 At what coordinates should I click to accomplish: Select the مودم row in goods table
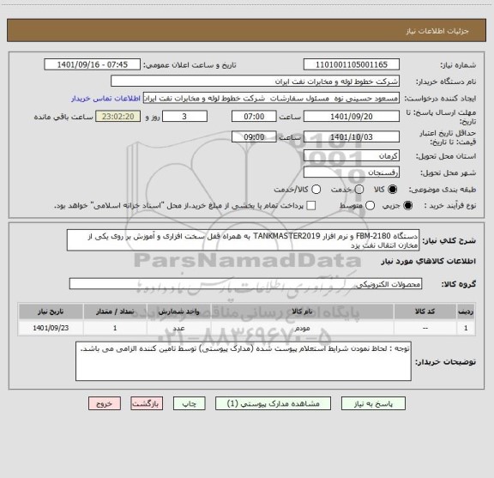coord(247,328)
